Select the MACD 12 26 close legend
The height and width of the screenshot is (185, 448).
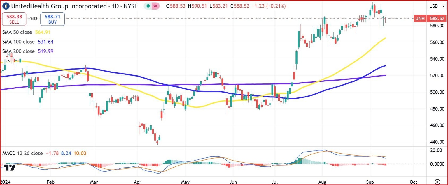pos(22,153)
